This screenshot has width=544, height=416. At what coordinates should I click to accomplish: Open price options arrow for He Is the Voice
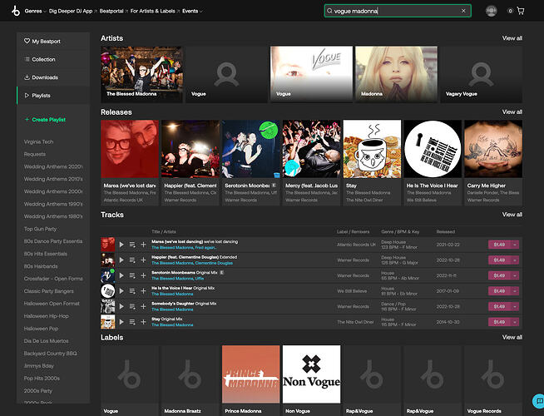coord(515,290)
